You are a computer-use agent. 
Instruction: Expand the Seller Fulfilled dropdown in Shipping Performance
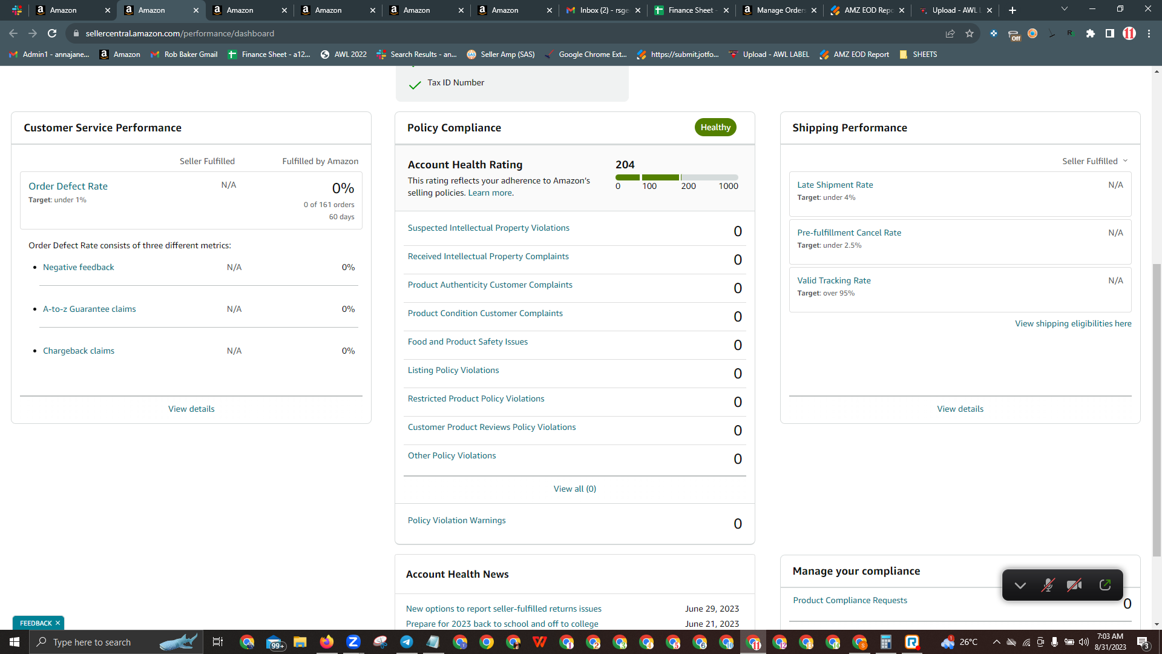(1095, 161)
